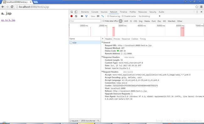Switch to the Cookies details tab
Viewport: 204px width, 124px height.
click(x=135, y=39)
